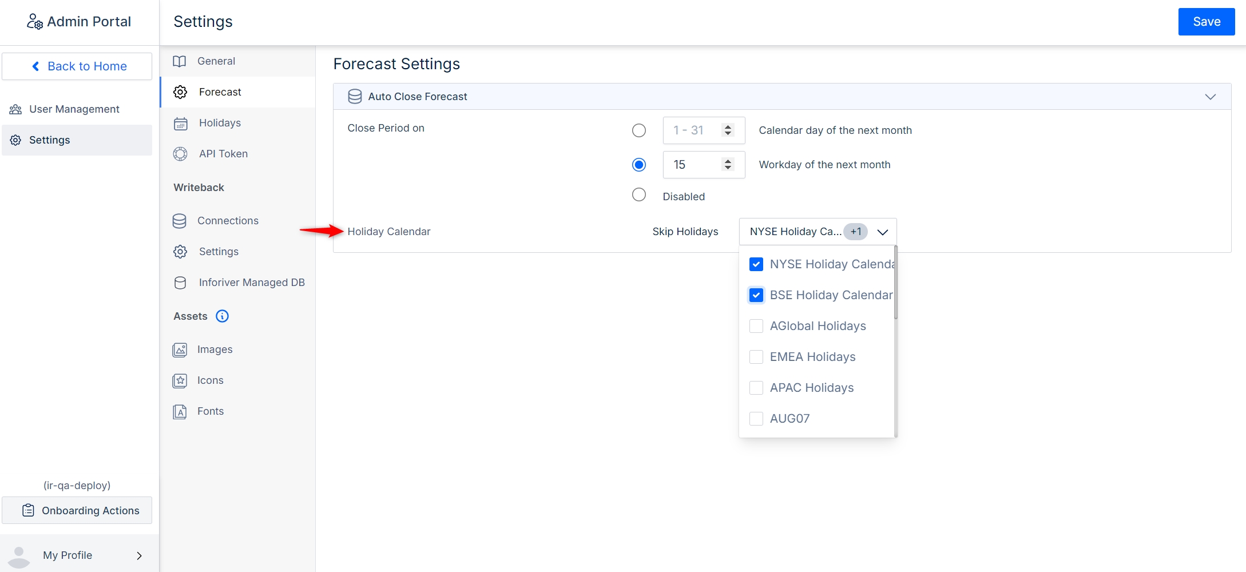Image resolution: width=1246 pixels, height=572 pixels.
Task: Click the Images asset icon
Action: [180, 349]
